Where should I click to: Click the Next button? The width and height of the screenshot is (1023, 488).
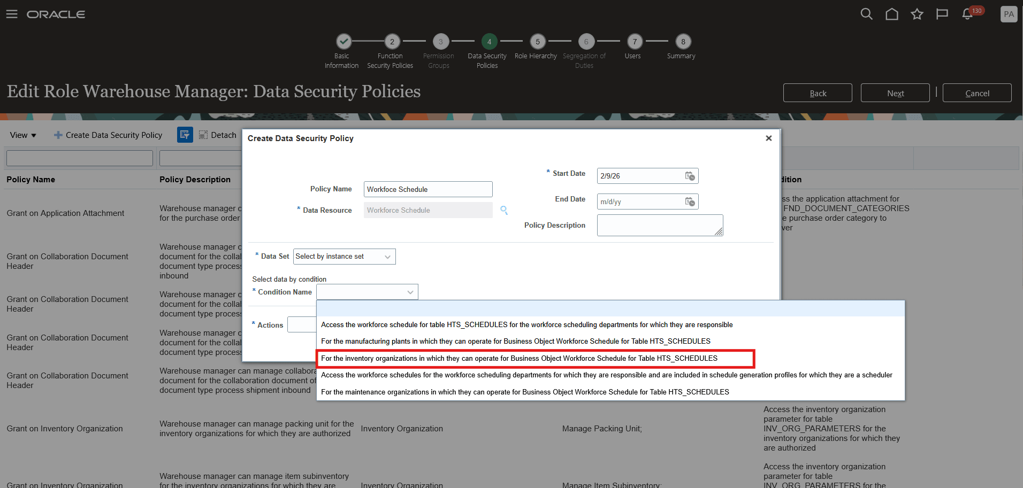895,92
